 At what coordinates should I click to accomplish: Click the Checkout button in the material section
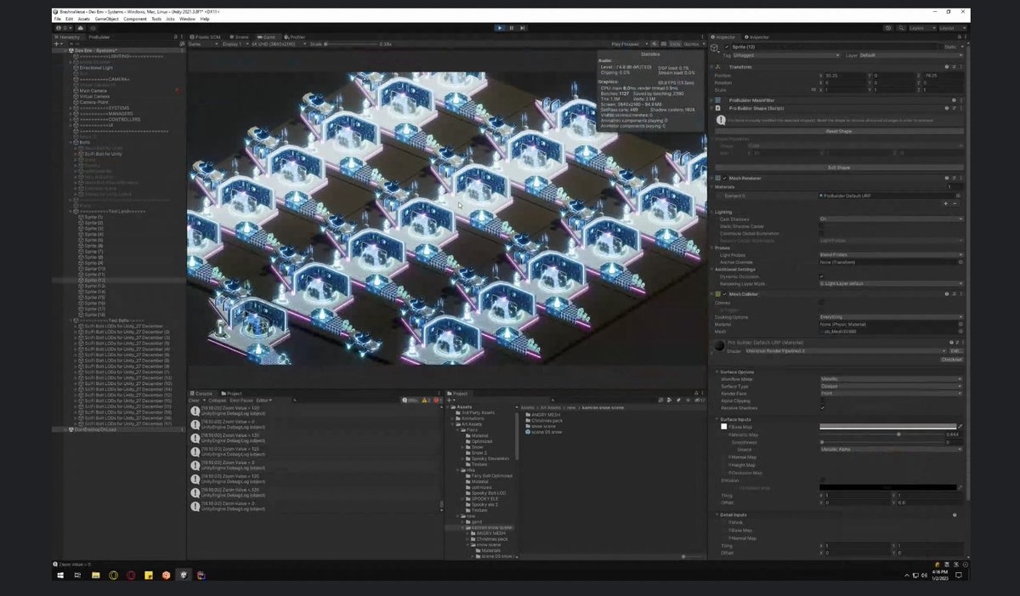pyautogui.click(x=951, y=359)
